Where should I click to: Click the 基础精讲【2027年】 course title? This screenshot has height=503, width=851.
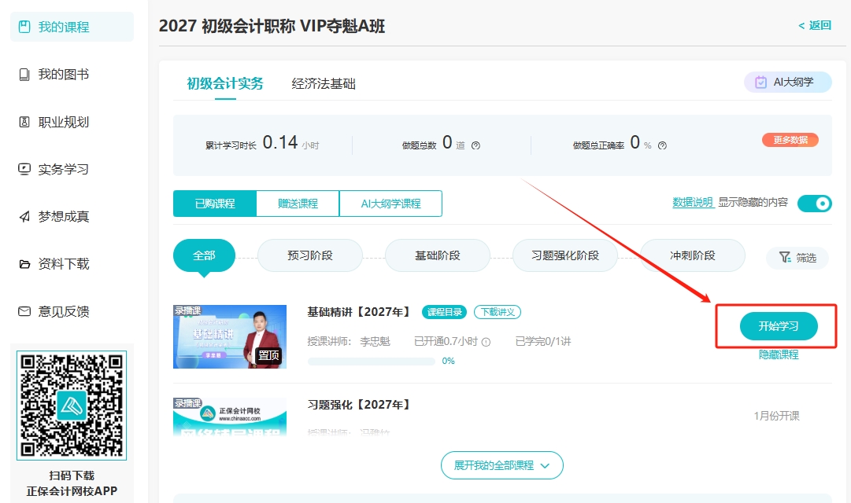point(358,312)
